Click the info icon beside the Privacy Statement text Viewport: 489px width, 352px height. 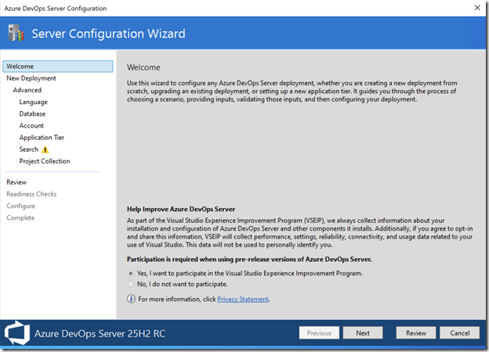coord(131,299)
